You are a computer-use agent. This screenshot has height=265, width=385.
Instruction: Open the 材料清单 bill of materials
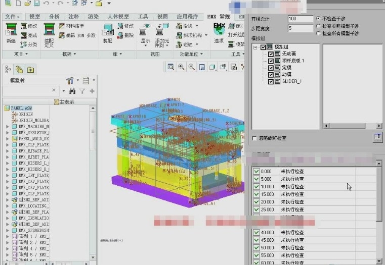click(72, 26)
